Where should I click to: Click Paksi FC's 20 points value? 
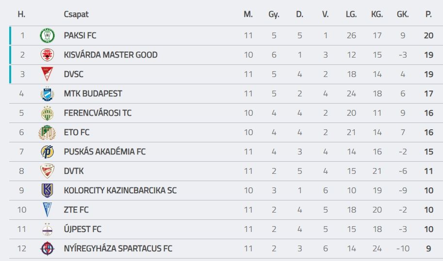pyautogui.click(x=428, y=35)
